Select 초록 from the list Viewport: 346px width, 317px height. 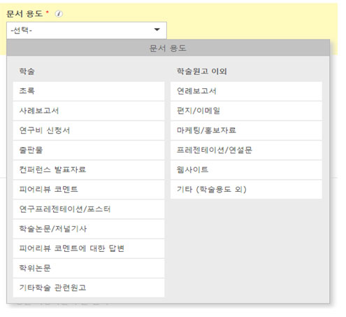click(89, 91)
